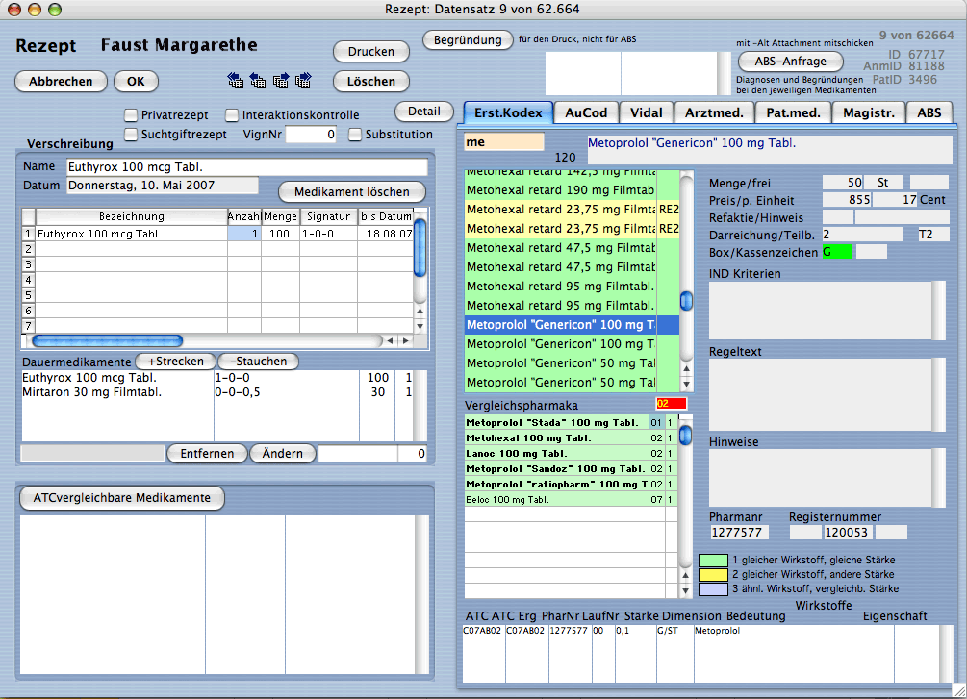Viewport: 967px width, 699px height.
Task: Click the medication search field containing 'me'
Action: tap(504, 141)
